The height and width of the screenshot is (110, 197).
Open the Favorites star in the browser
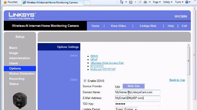tap(5, 2)
